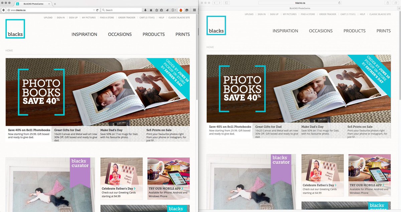Open PRODUCTS menu in Firefox window
Screen dimensions: 401x212
154,34
